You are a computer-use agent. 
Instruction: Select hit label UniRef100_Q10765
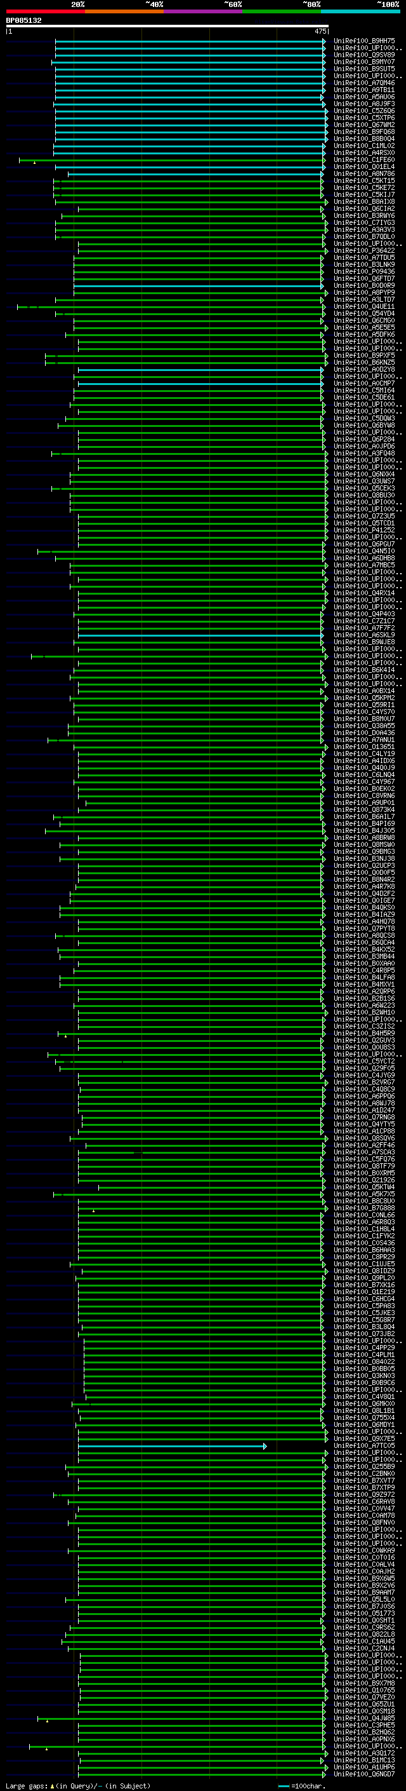[x=364, y=1690]
